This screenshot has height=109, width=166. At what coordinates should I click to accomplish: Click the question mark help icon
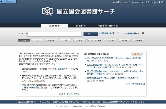pyautogui.click(x=123, y=2)
